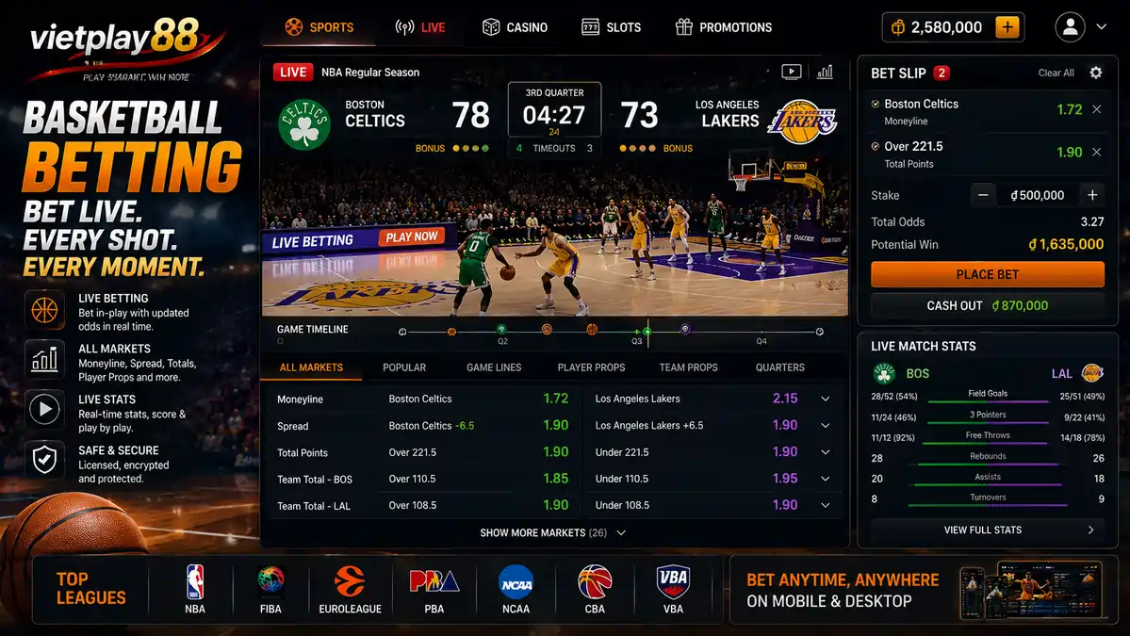
Task: Select the EuroLeague logo
Action: pyautogui.click(x=350, y=581)
